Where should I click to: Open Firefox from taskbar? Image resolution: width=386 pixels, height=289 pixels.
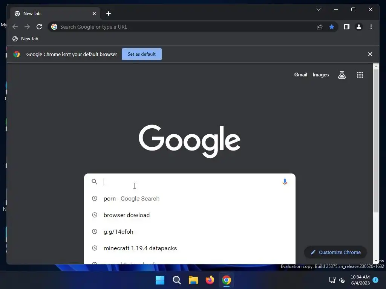[x=210, y=280]
